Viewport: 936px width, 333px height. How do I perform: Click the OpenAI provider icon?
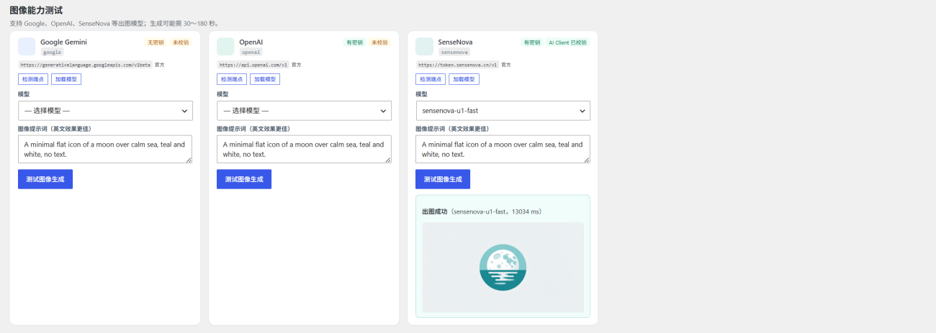click(x=225, y=46)
